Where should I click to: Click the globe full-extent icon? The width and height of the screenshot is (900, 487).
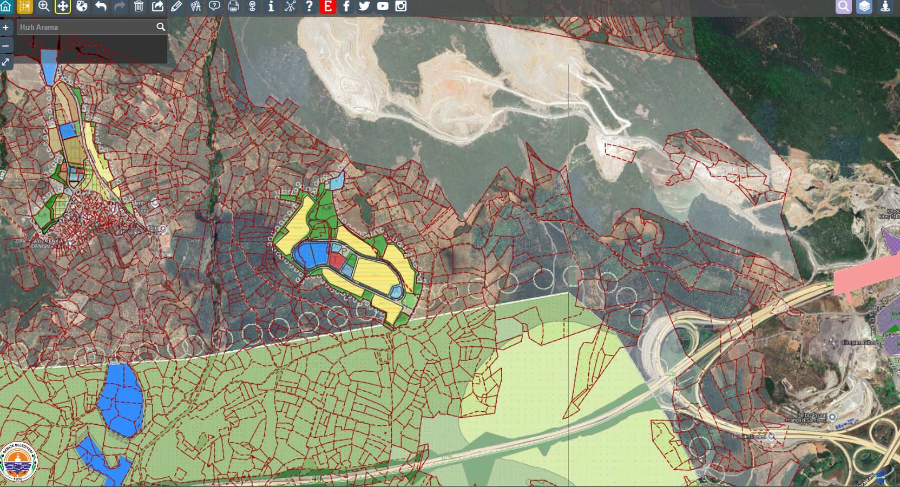(82, 6)
